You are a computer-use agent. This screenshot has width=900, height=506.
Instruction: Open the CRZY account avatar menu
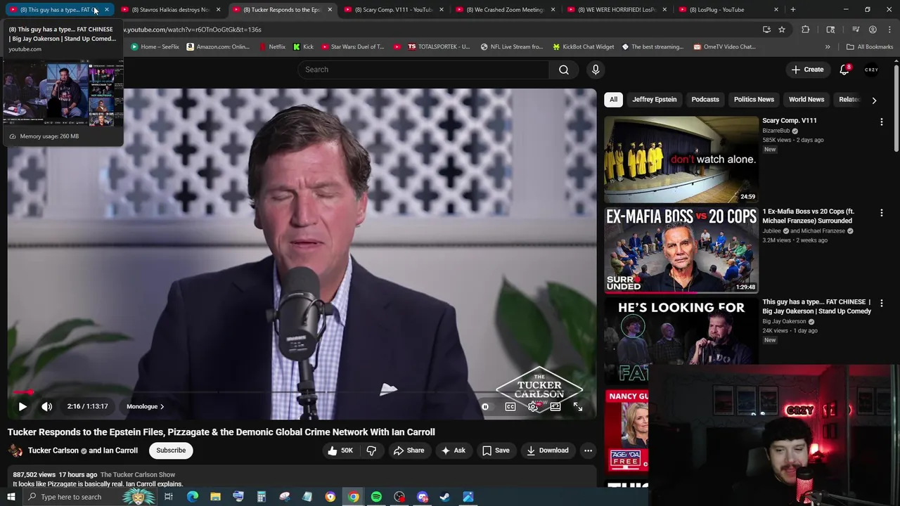click(x=872, y=70)
